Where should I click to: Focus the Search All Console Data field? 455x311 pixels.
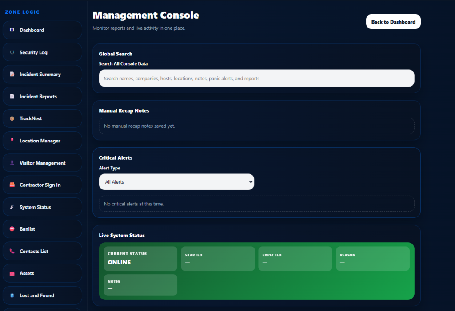pyautogui.click(x=256, y=78)
